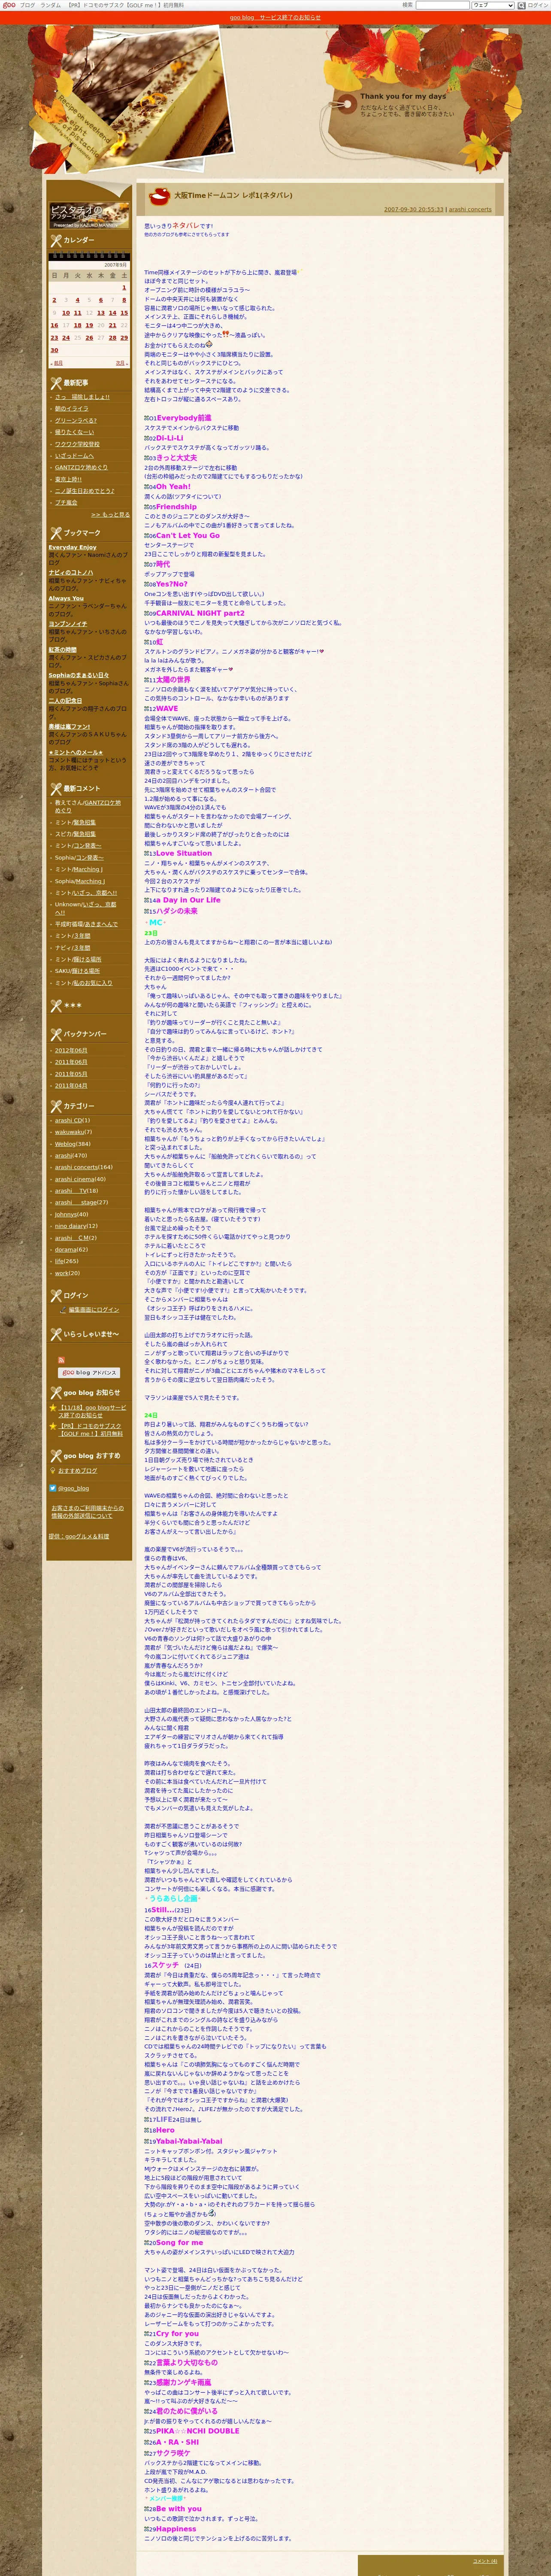
Task: Open category life
Action: (59, 1261)
